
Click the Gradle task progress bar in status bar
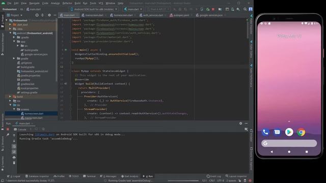[183, 181]
